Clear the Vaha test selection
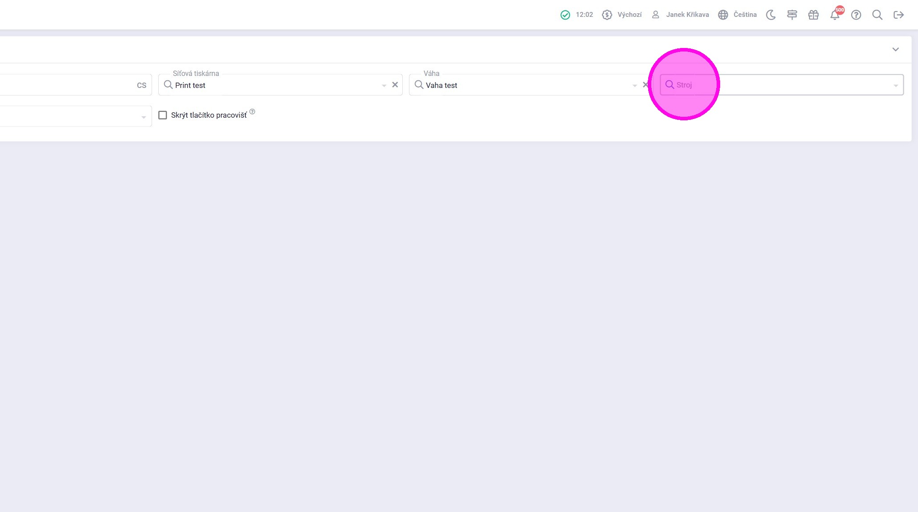The height and width of the screenshot is (512, 918). 645,85
